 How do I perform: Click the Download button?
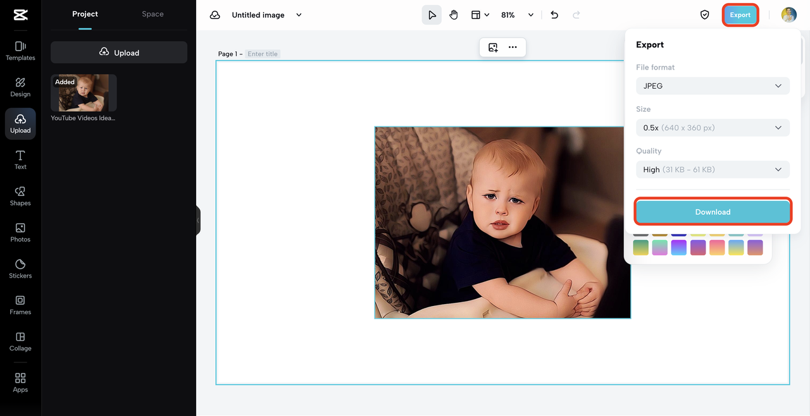(713, 212)
